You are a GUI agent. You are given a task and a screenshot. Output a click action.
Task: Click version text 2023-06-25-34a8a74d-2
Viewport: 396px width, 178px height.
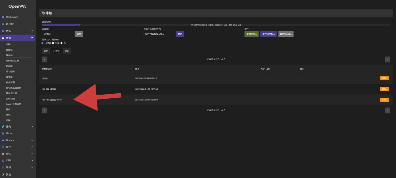[146, 78]
